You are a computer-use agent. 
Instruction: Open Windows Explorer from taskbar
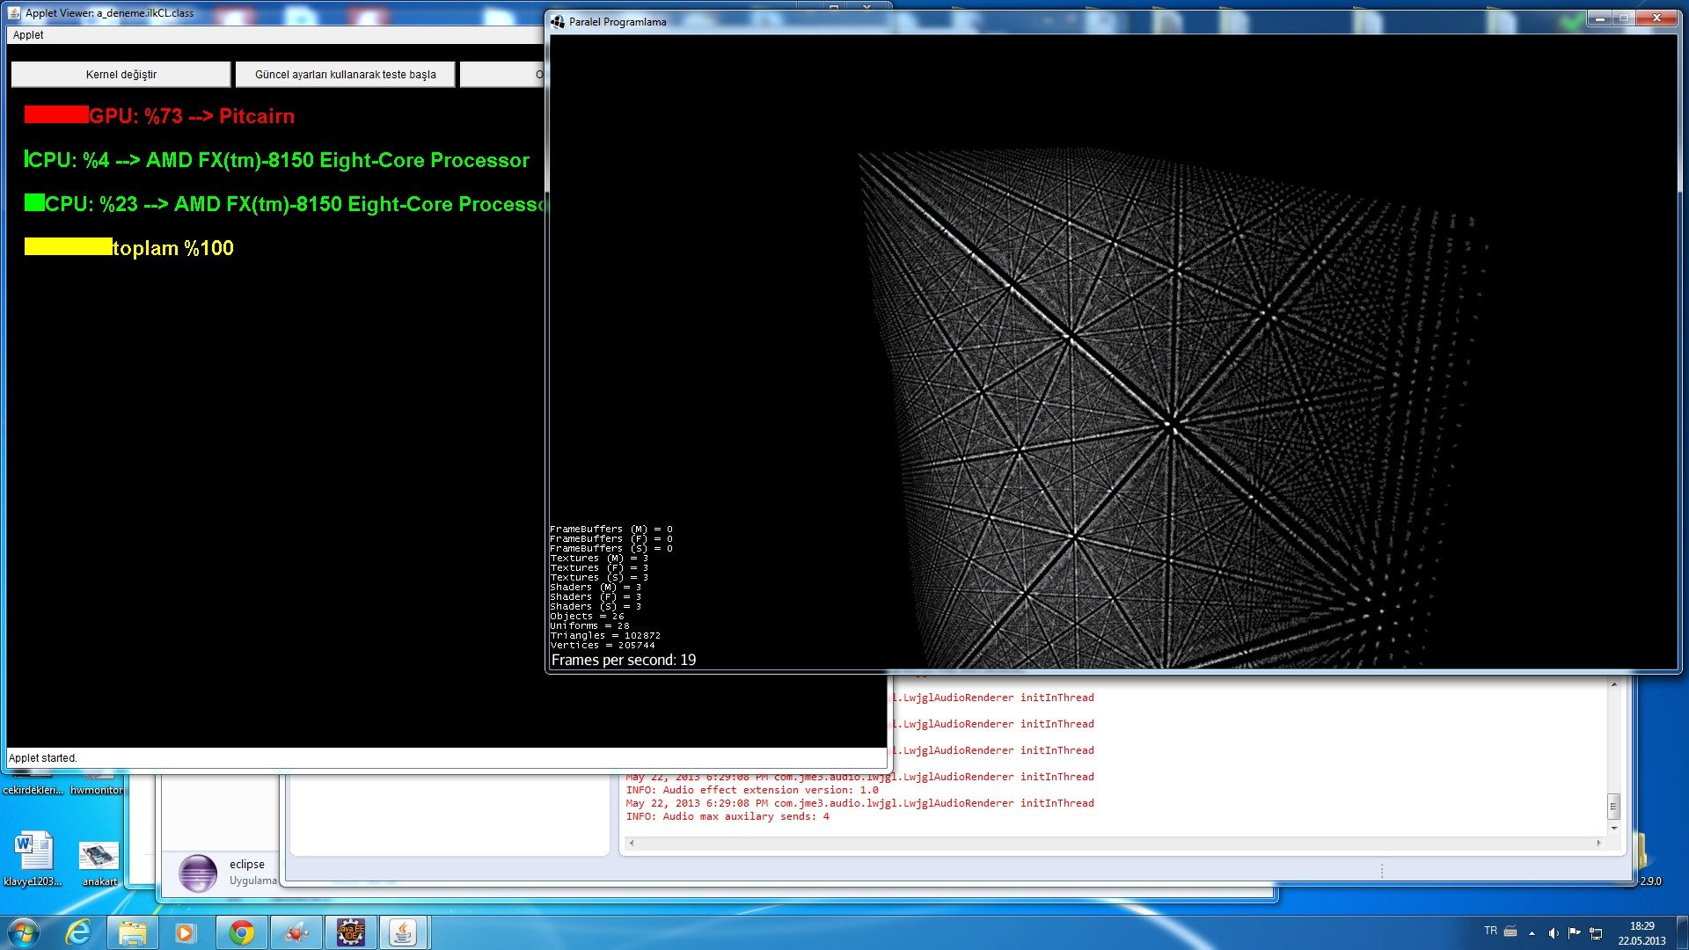tap(132, 932)
